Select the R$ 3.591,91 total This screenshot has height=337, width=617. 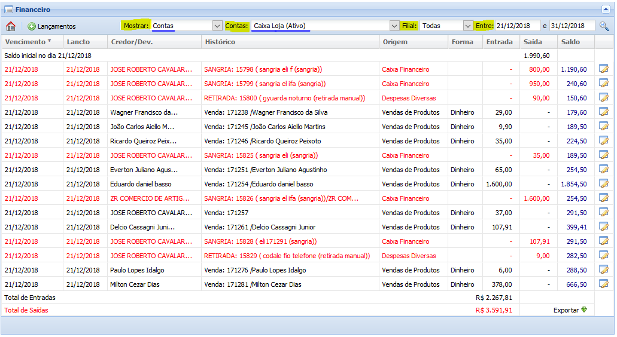click(x=494, y=310)
